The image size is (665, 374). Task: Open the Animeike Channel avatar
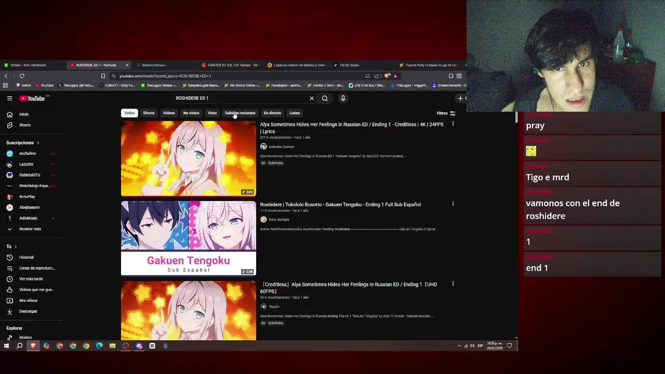coord(263,146)
